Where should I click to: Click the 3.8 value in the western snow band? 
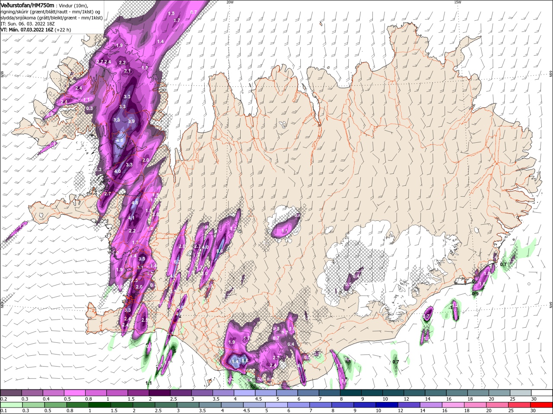(117, 120)
